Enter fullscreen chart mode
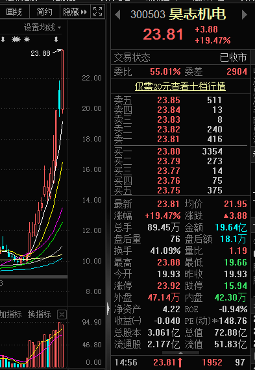Viewport: 255px width, 370px height. 98,12
